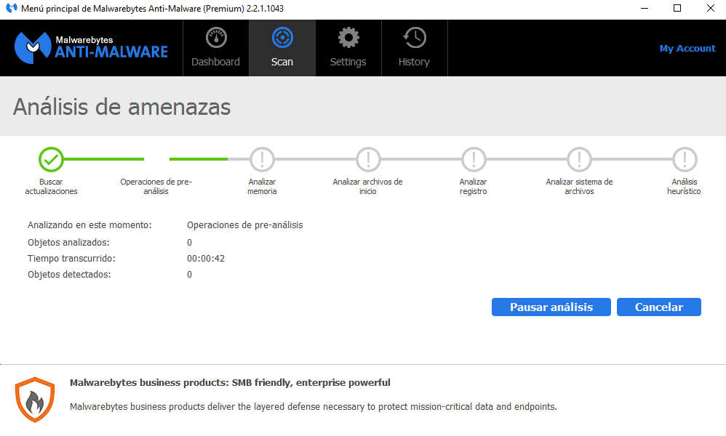Viewport: 726px width, 436px height.
Task: Click the Análisis heurístico step icon
Action: pos(685,160)
